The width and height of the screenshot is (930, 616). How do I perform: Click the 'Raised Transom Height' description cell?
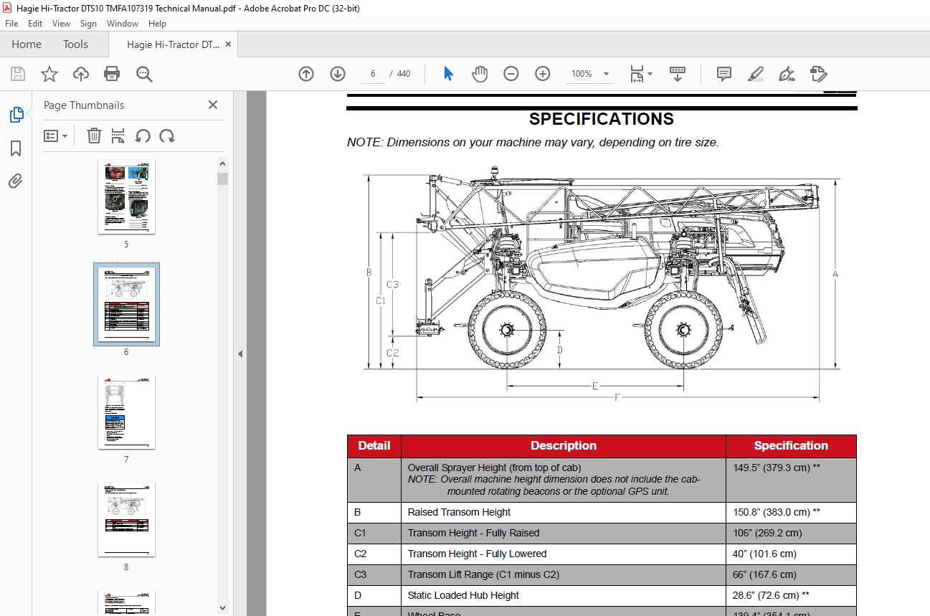point(564,513)
